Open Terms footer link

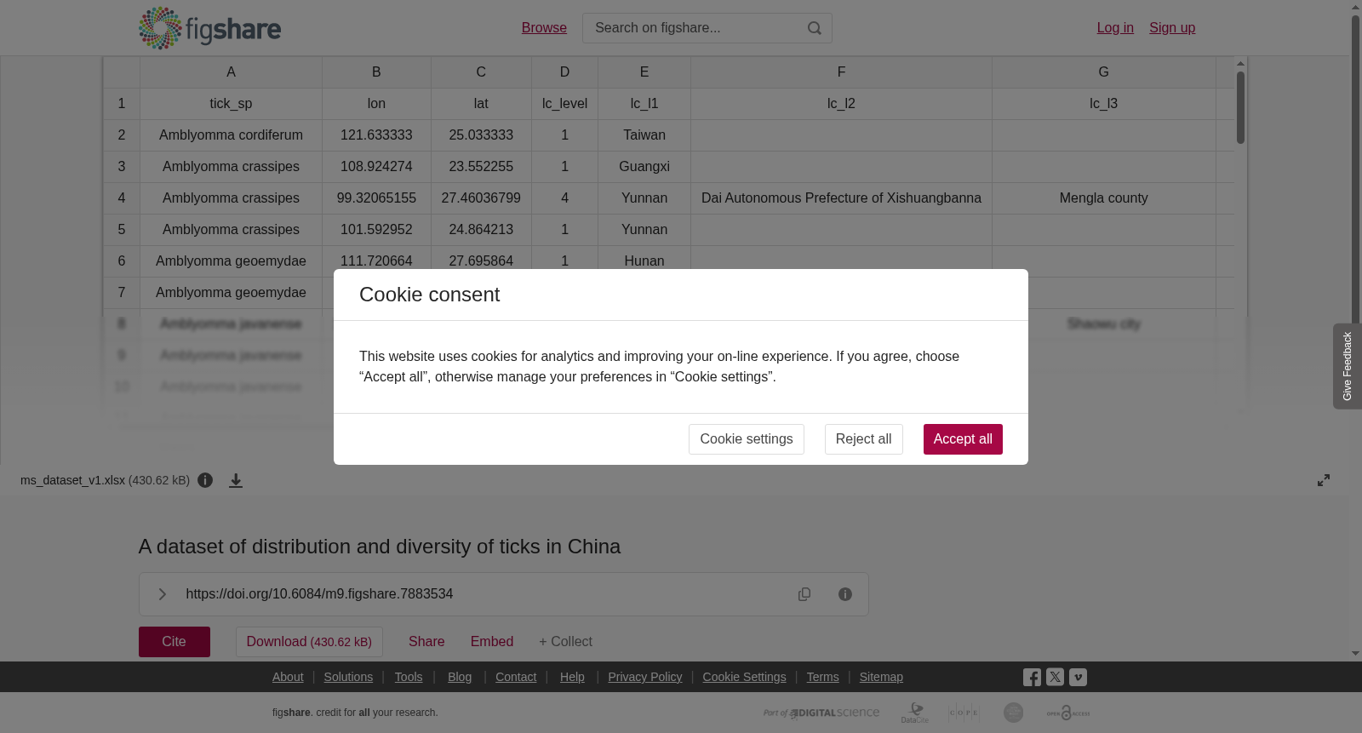(823, 677)
